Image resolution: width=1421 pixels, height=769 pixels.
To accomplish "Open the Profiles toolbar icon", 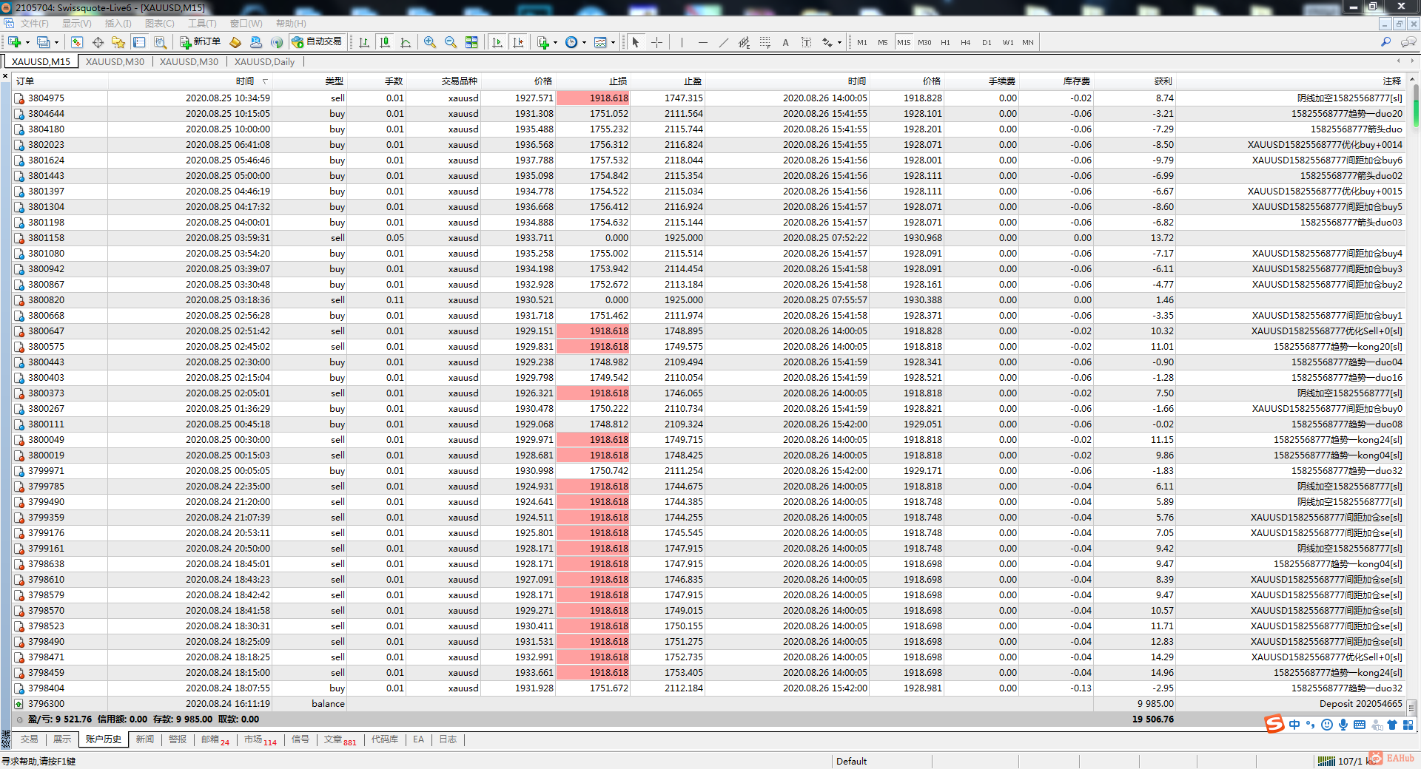I will click(44, 42).
